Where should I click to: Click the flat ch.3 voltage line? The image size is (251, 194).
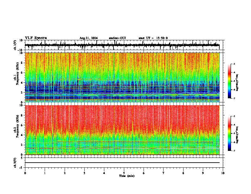122,163
